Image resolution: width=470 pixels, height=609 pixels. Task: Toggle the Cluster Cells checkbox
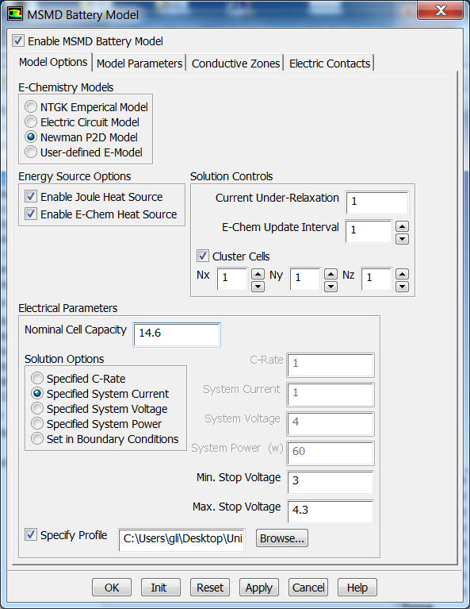(202, 256)
